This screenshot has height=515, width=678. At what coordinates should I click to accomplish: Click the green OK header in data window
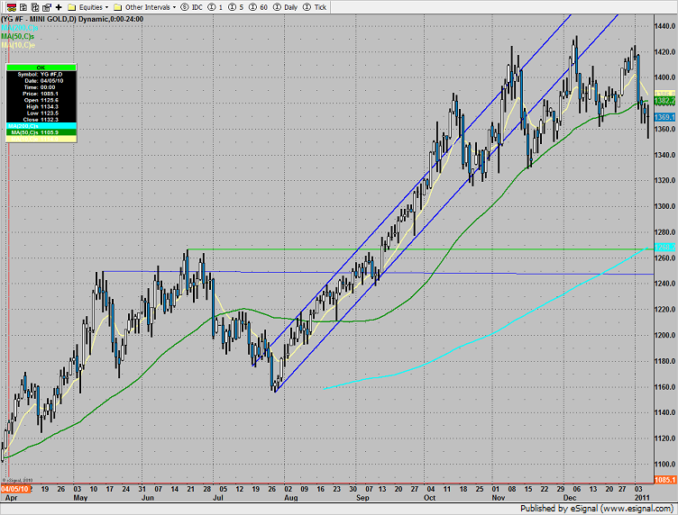pyautogui.click(x=40, y=67)
